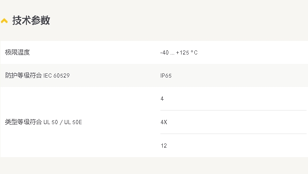308x174 pixels.
Task: Select the 类型等级符合 UL 50 / UL 50E label
Action: (43, 122)
